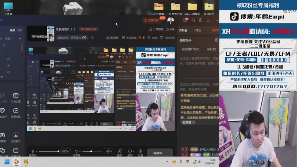
Task: Open the Windows Start menu
Action: pyautogui.click(x=7, y=162)
